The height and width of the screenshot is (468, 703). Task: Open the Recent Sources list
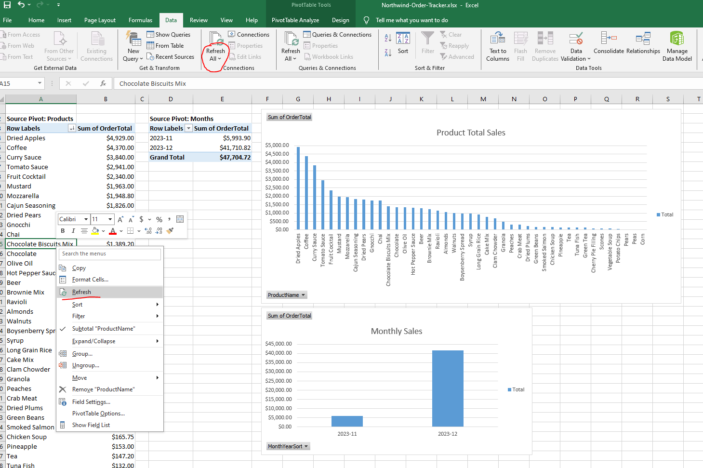pyautogui.click(x=171, y=57)
